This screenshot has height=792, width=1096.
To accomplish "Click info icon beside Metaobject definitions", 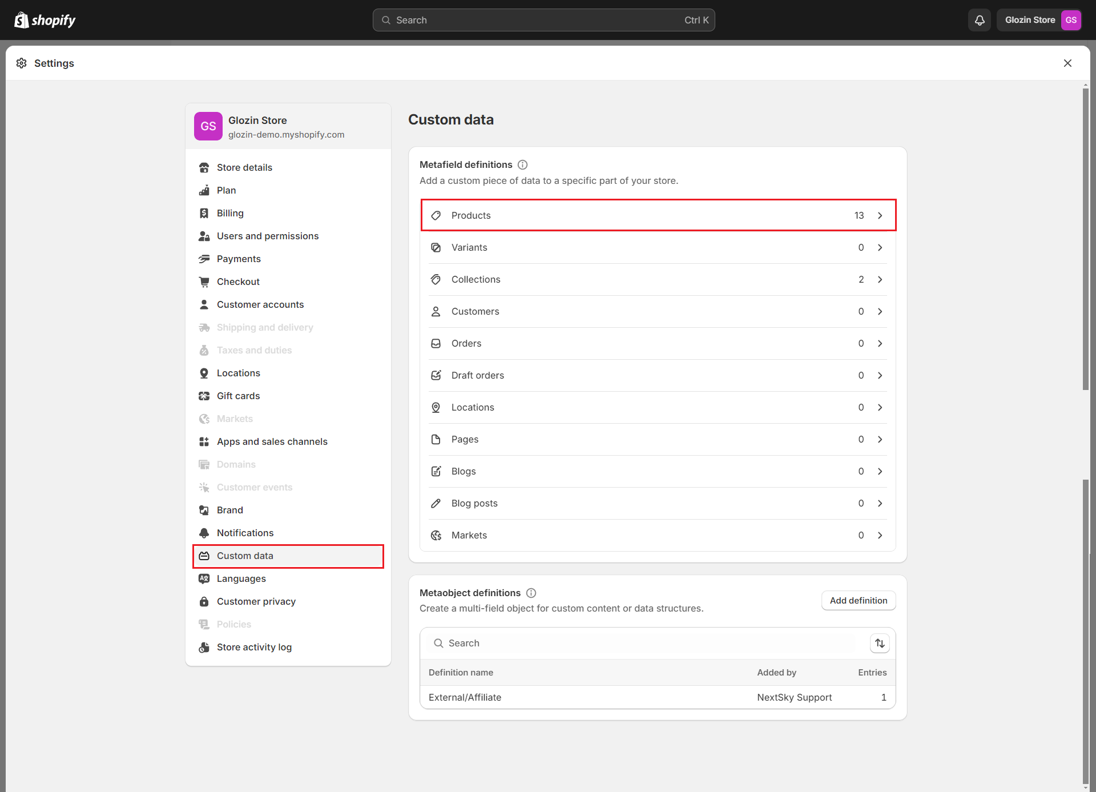I will pos(531,593).
